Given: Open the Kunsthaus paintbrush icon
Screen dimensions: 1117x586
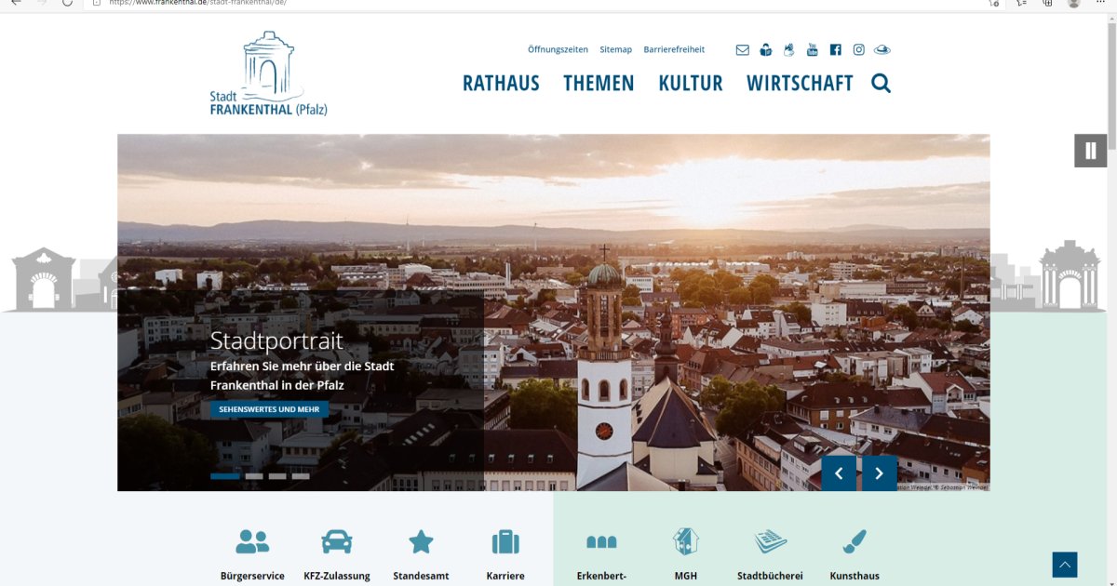Looking at the screenshot, I should (x=854, y=541).
